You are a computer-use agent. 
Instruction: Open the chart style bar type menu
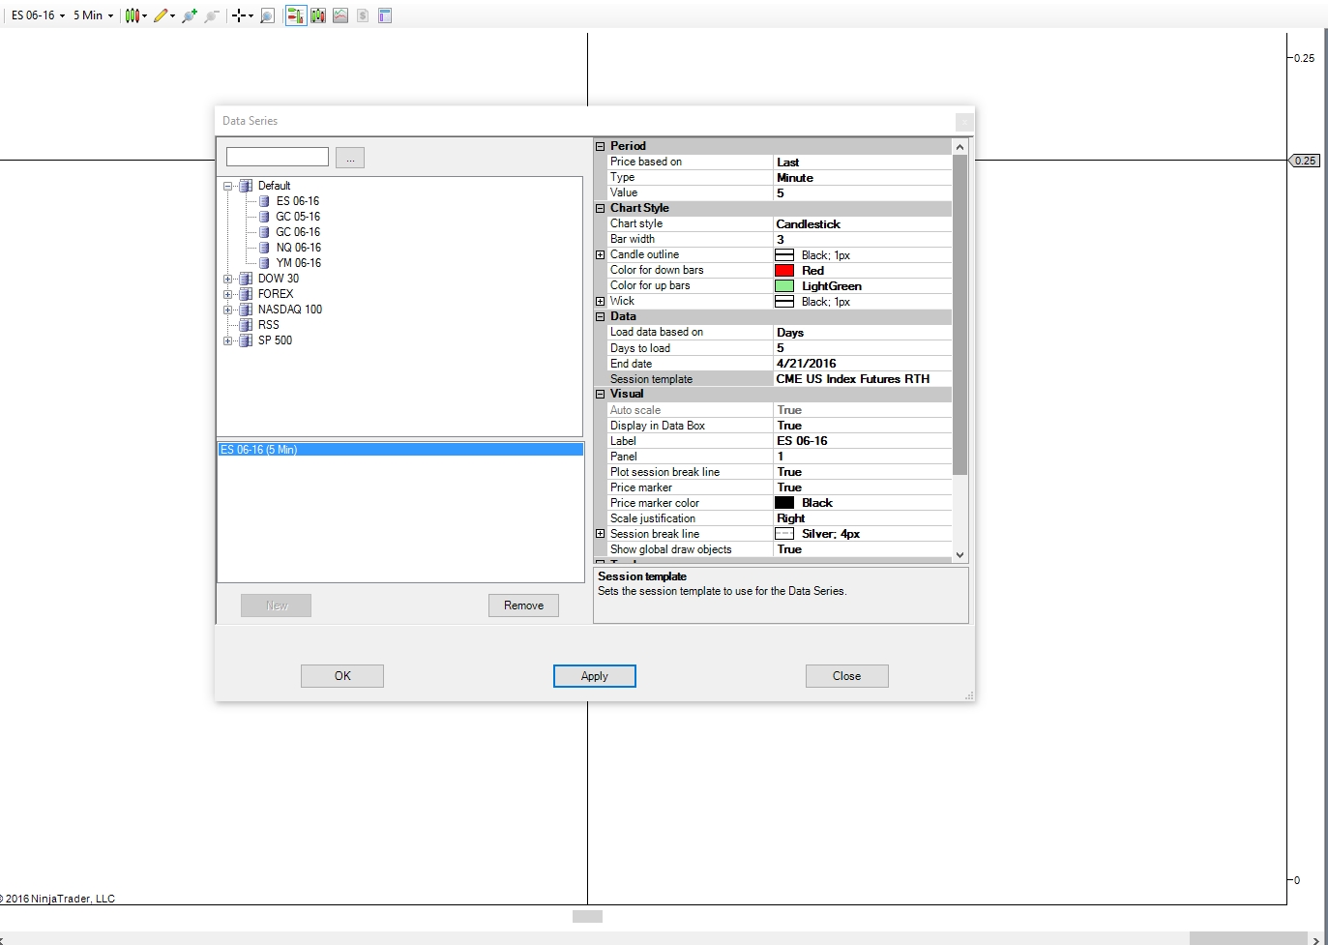coord(136,15)
